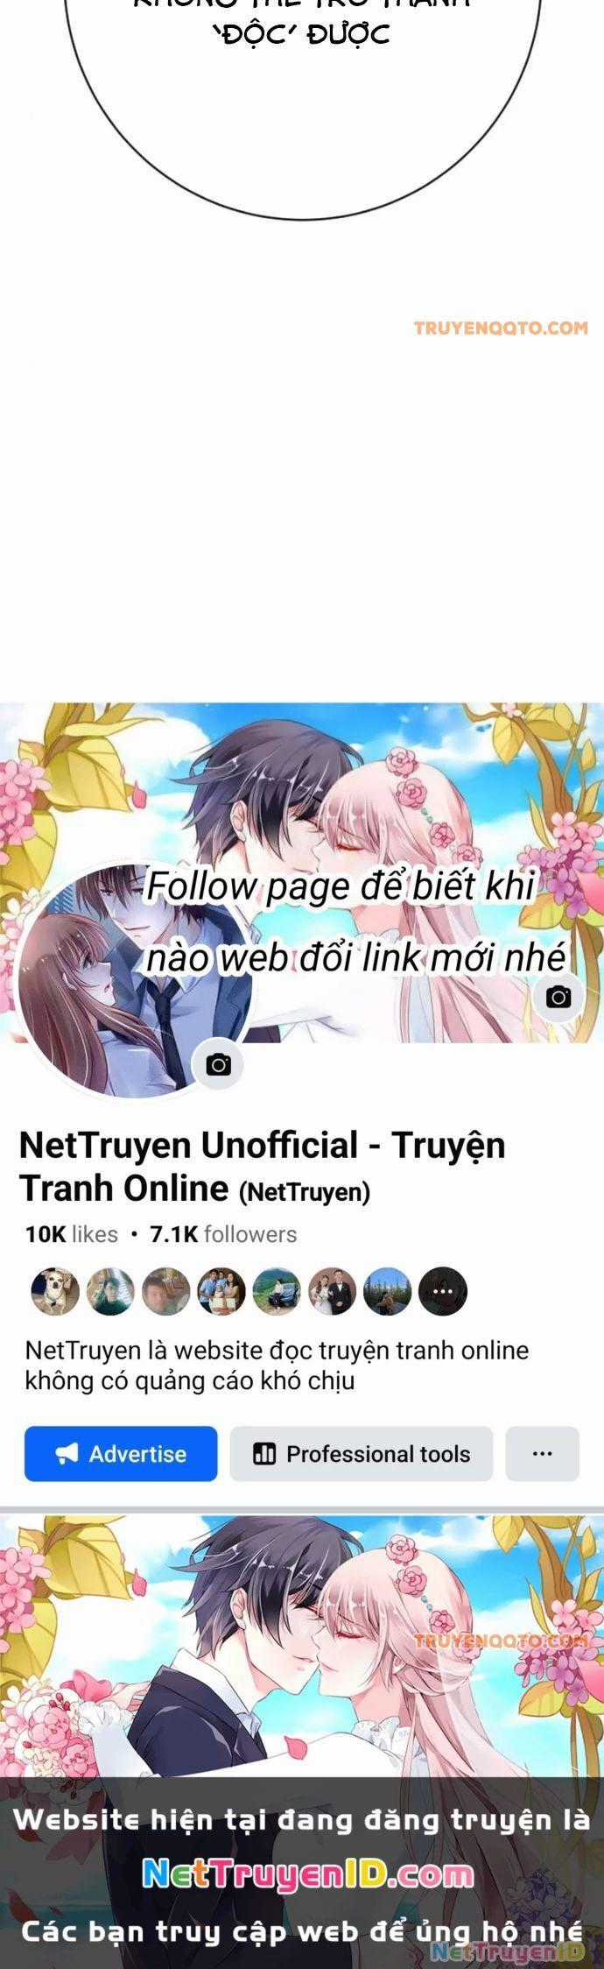Click the orange TRUYENQQTO.COM watermark link
Screen dimensions: 604x1969
point(501,328)
